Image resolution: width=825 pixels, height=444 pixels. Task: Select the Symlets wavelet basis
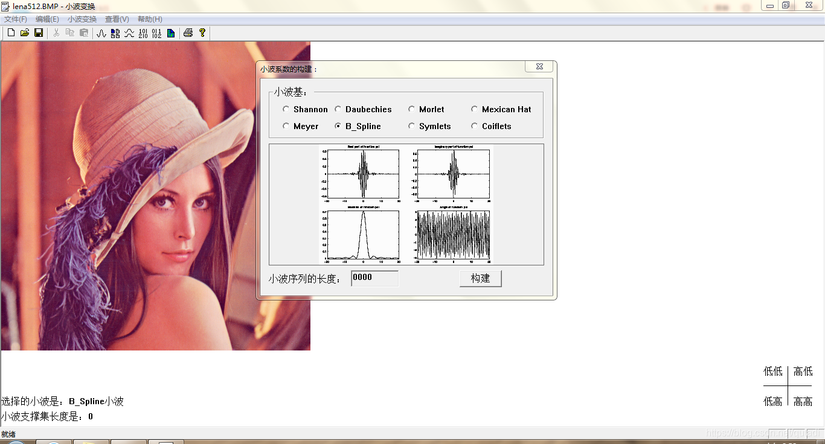(x=429, y=126)
